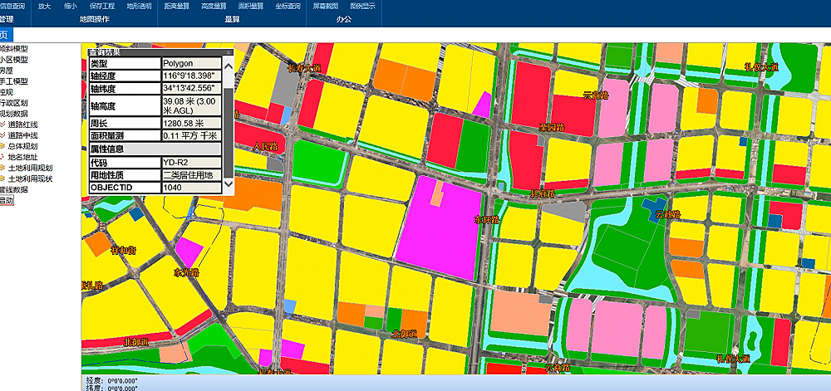Click 屏幕截图 screenshot button

(x=326, y=6)
